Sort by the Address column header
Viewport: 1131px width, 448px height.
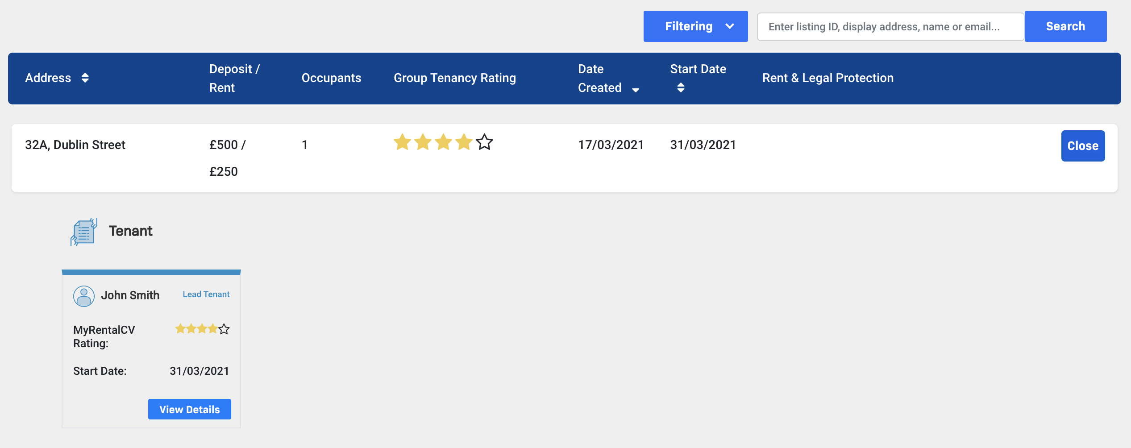48,78
